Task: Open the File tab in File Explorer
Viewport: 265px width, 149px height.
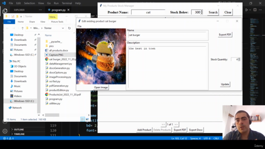Action: pos(9,22)
